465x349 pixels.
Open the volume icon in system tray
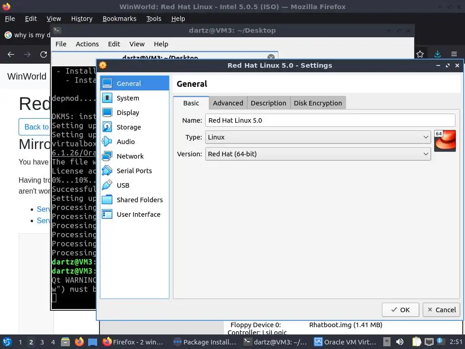click(x=400, y=342)
